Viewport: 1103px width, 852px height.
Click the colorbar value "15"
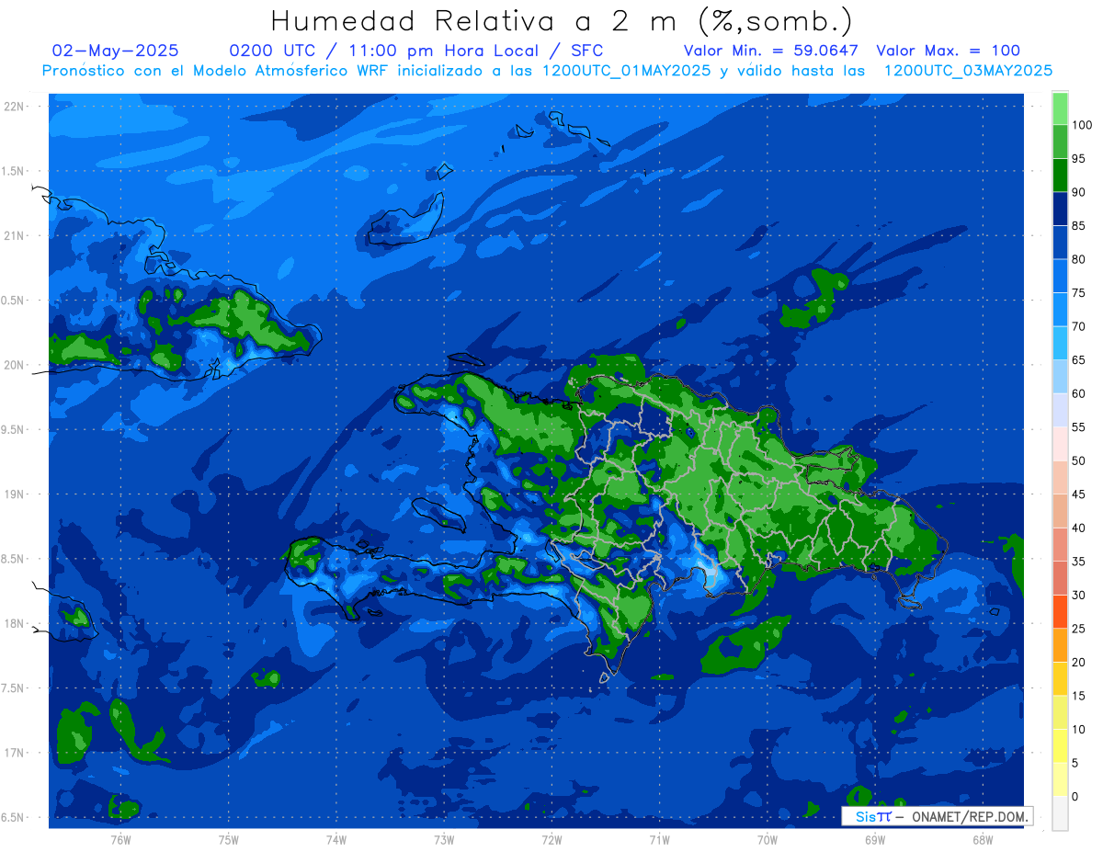pos(1078,696)
